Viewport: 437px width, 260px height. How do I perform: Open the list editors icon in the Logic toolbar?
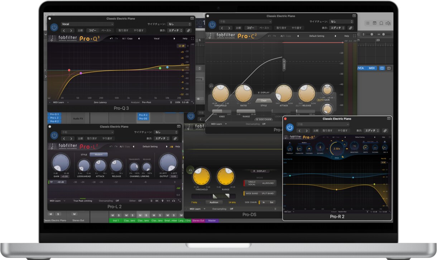[368, 23]
